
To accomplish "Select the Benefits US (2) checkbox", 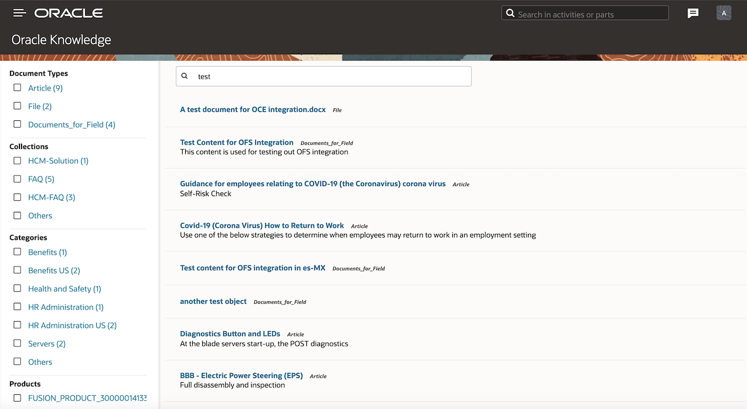I will [17, 270].
